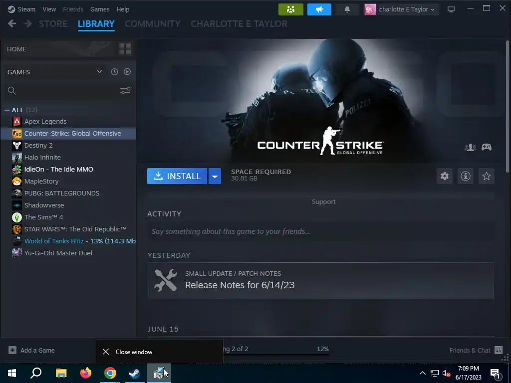The image size is (511, 383).
Task: Click the activity comment input field
Action: (x=321, y=231)
